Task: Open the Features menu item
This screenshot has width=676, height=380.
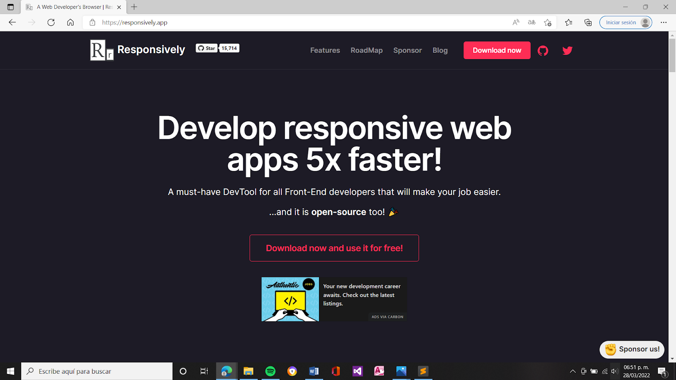Action: (x=325, y=50)
